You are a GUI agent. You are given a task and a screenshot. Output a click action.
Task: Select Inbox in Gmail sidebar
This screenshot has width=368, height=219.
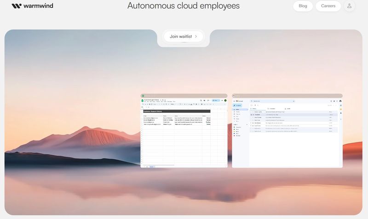pyautogui.click(x=240, y=109)
